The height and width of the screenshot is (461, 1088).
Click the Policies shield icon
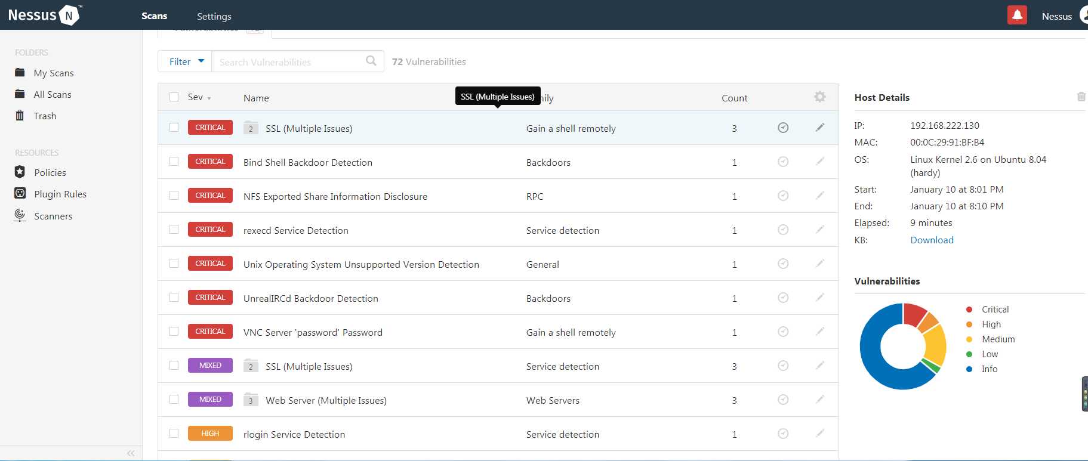[20, 172]
